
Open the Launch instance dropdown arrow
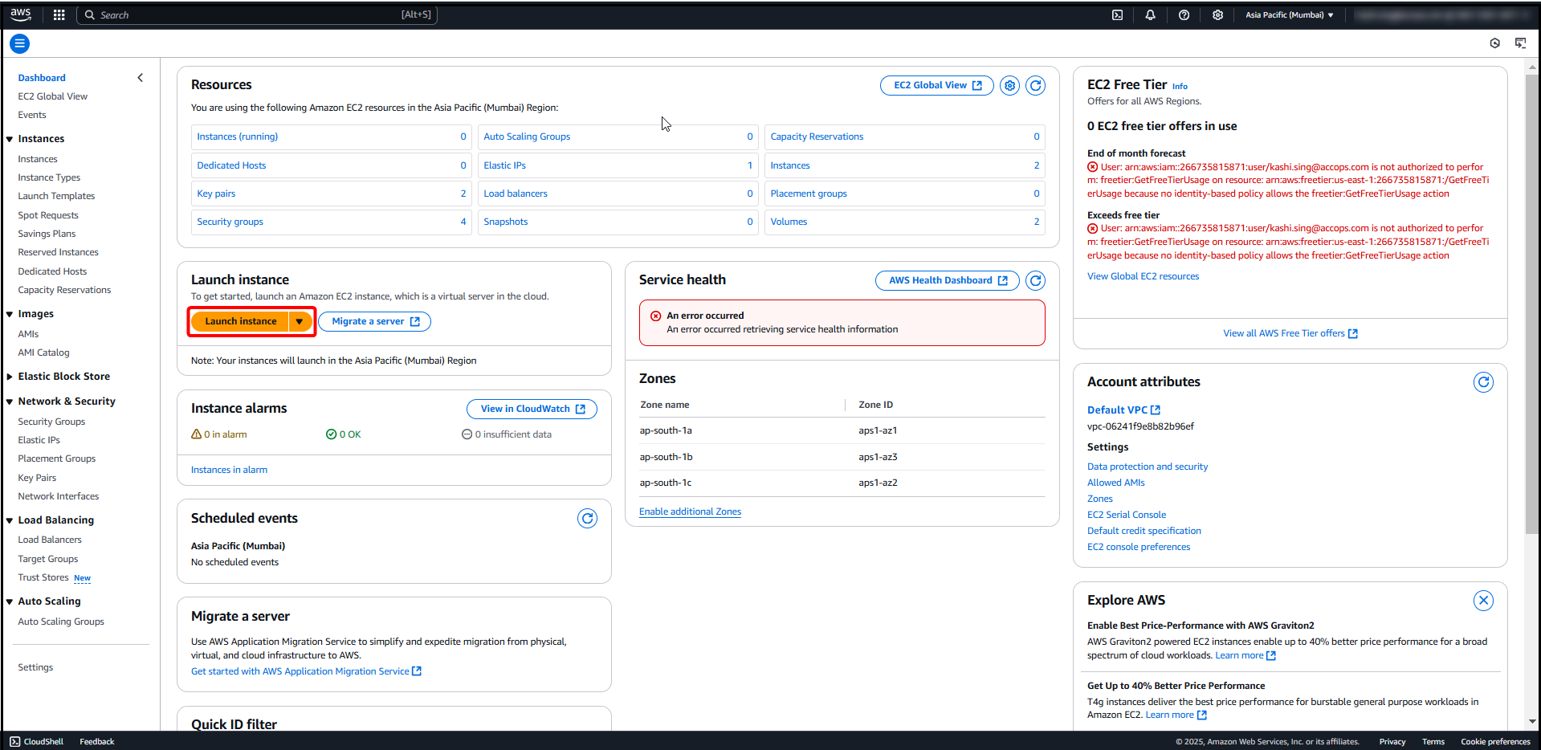298,320
